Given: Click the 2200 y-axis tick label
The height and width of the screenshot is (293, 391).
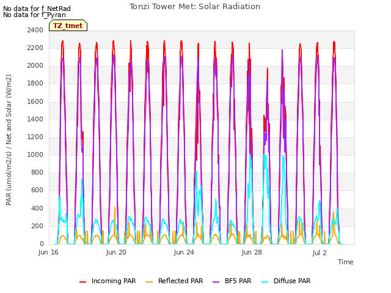Looking at the screenshot, I should point(35,48).
